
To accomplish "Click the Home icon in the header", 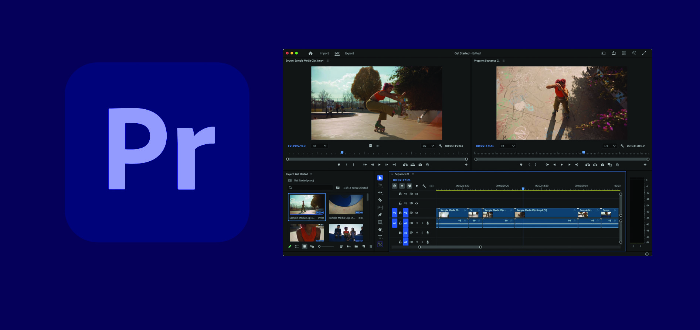I will (310, 54).
